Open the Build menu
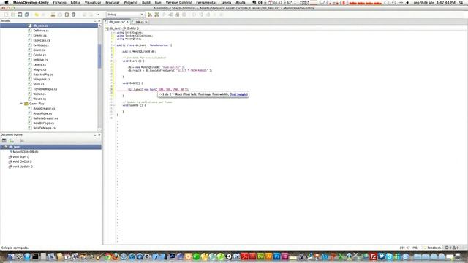The height and width of the screenshot is (263, 468). [x=146, y=2]
